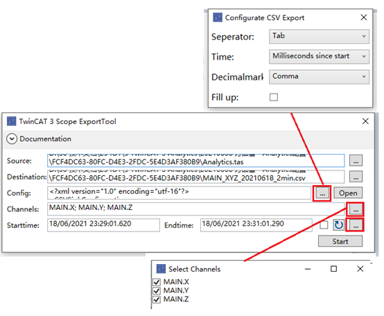Click the Time: label in CSV dialog

point(222,57)
